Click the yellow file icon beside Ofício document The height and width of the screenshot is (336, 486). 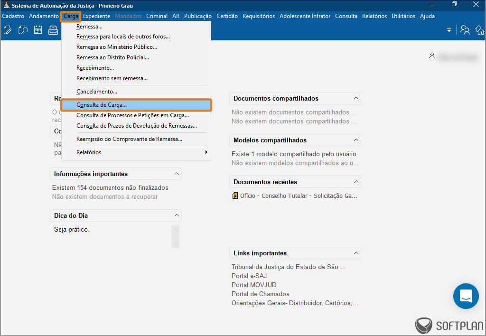click(x=235, y=196)
